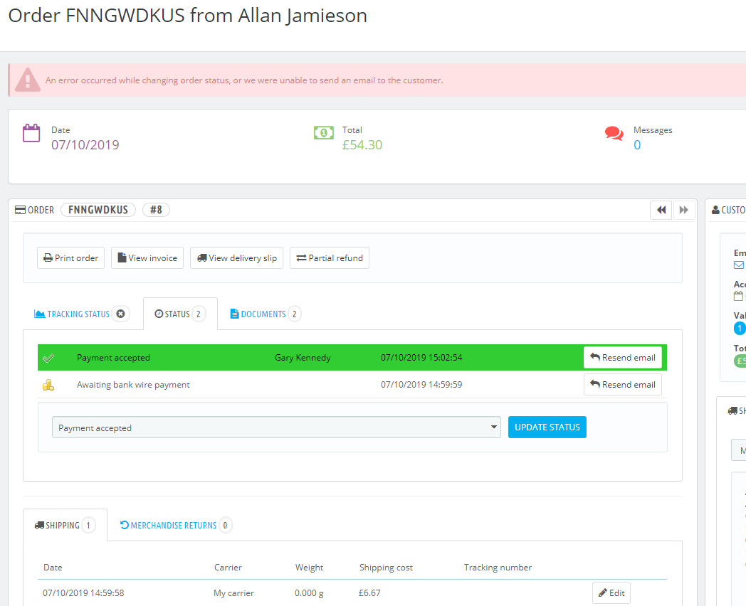Click the warning triangle alert icon
The height and width of the screenshot is (606, 746).
pyautogui.click(x=28, y=80)
